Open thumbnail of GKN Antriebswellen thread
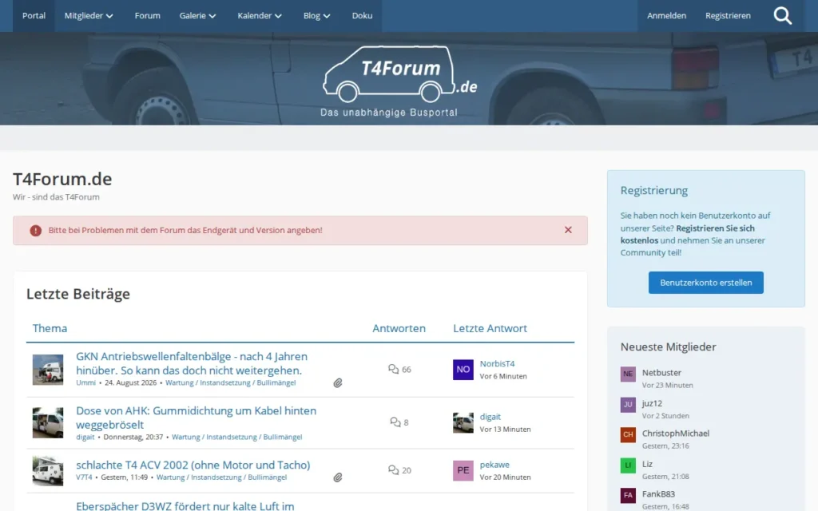 coord(48,370)
